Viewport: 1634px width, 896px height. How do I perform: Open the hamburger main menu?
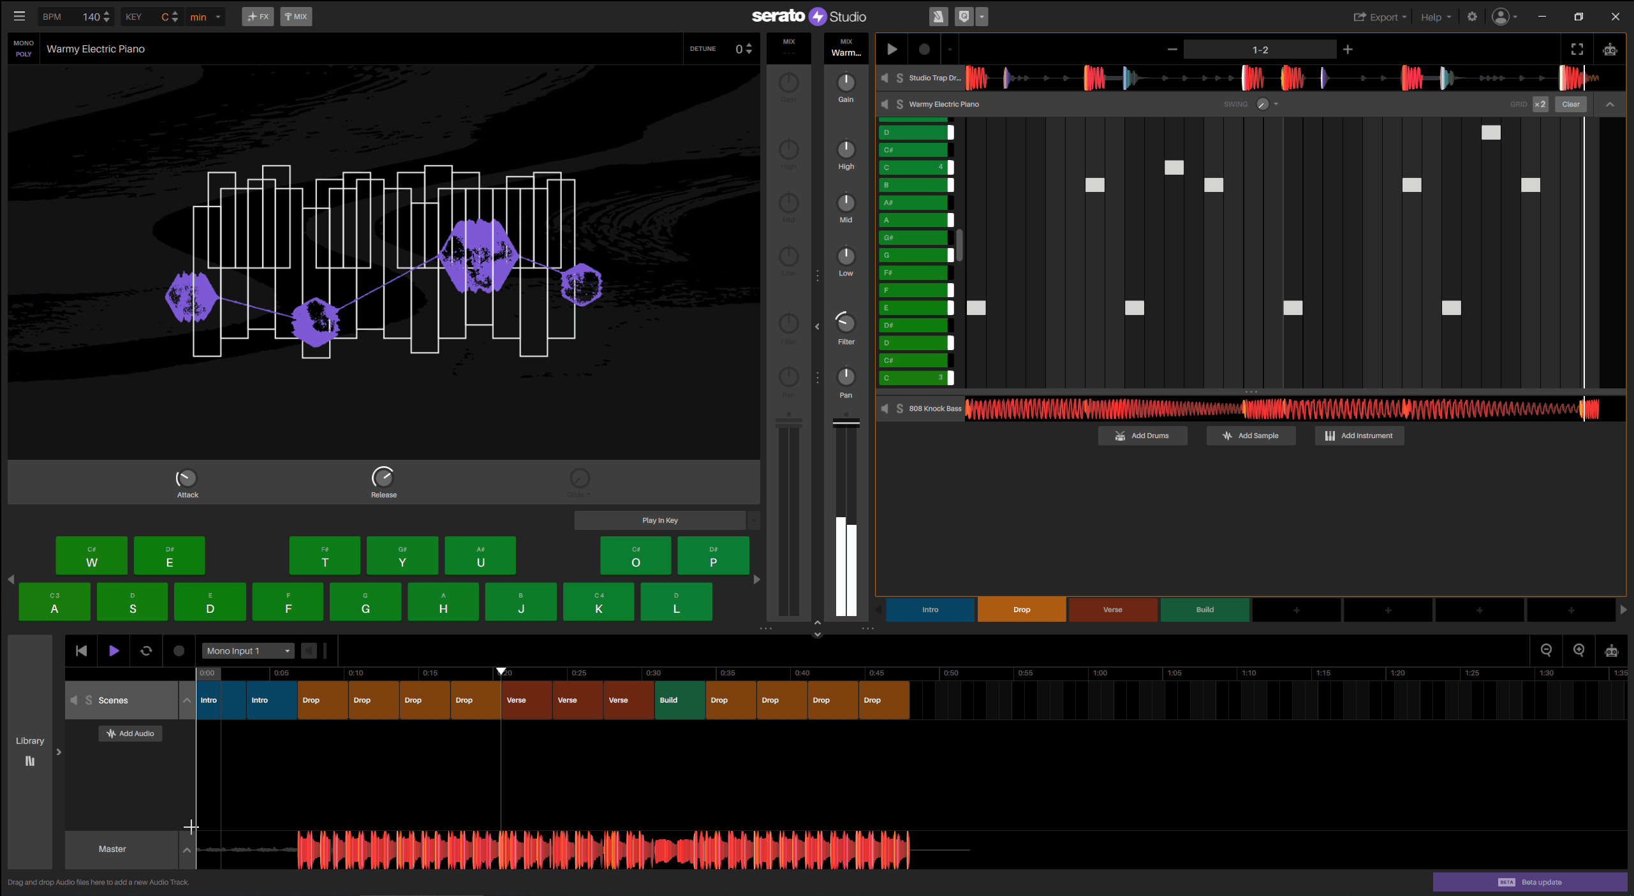pos(19,17)
